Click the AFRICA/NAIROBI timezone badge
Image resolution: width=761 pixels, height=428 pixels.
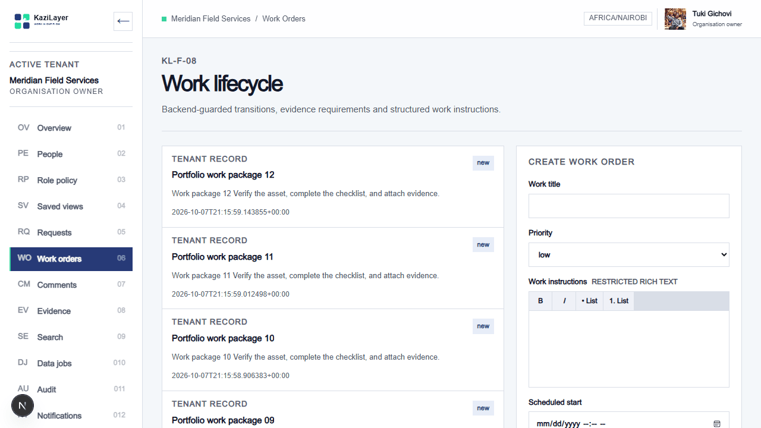point(618,18)
